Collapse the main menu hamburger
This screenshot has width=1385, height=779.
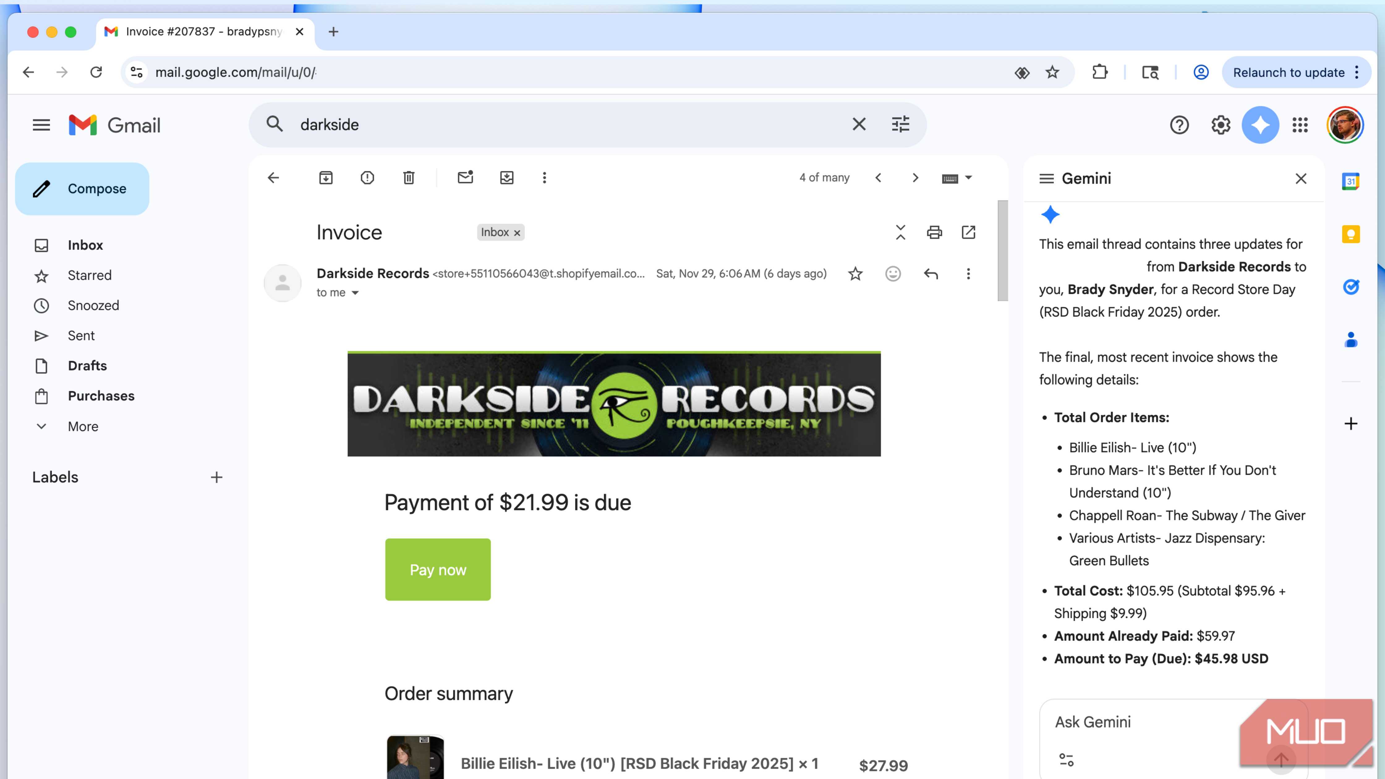tap(41, 125)
